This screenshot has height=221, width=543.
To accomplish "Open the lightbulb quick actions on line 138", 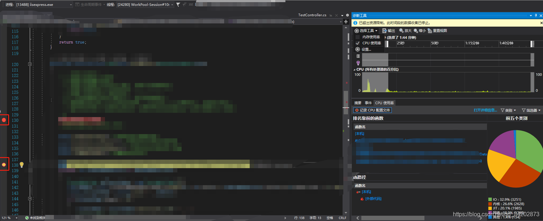I will point(22,165).
